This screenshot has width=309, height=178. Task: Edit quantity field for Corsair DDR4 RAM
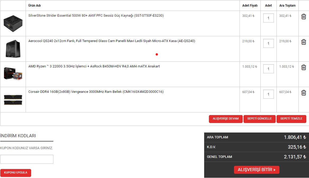268,94
